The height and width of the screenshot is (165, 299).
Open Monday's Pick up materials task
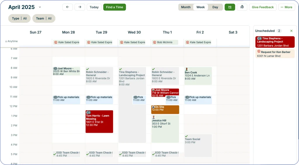coord(66,100)
